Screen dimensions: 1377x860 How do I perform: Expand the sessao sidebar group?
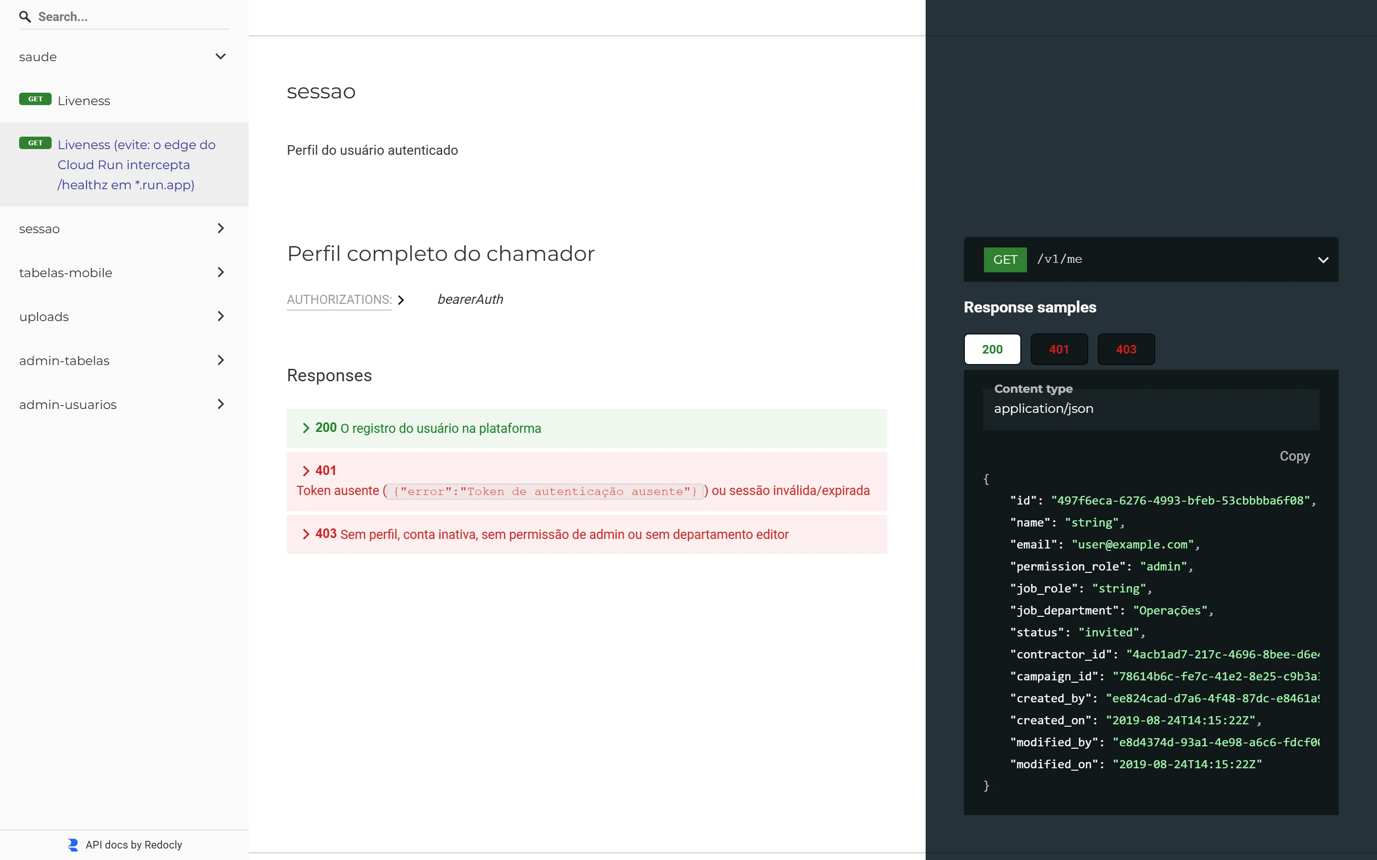tap(221, 229)
